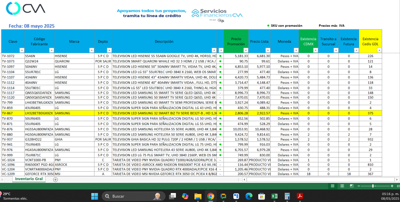
Task: Open Microsoft Edge from the taskbar
Action: [x=249, y=196]
